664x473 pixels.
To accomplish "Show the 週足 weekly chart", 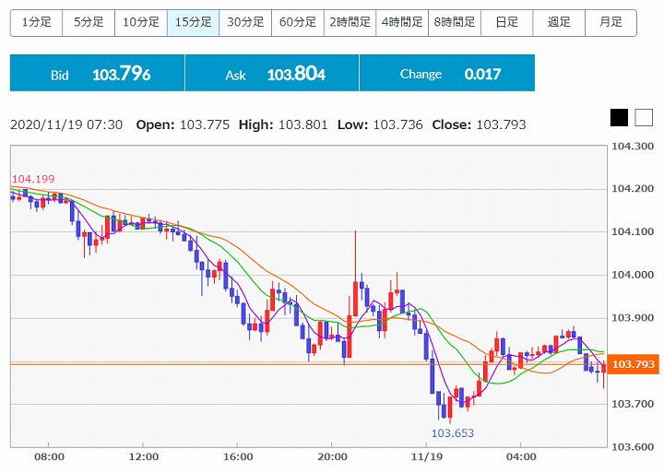I will 559,22.
